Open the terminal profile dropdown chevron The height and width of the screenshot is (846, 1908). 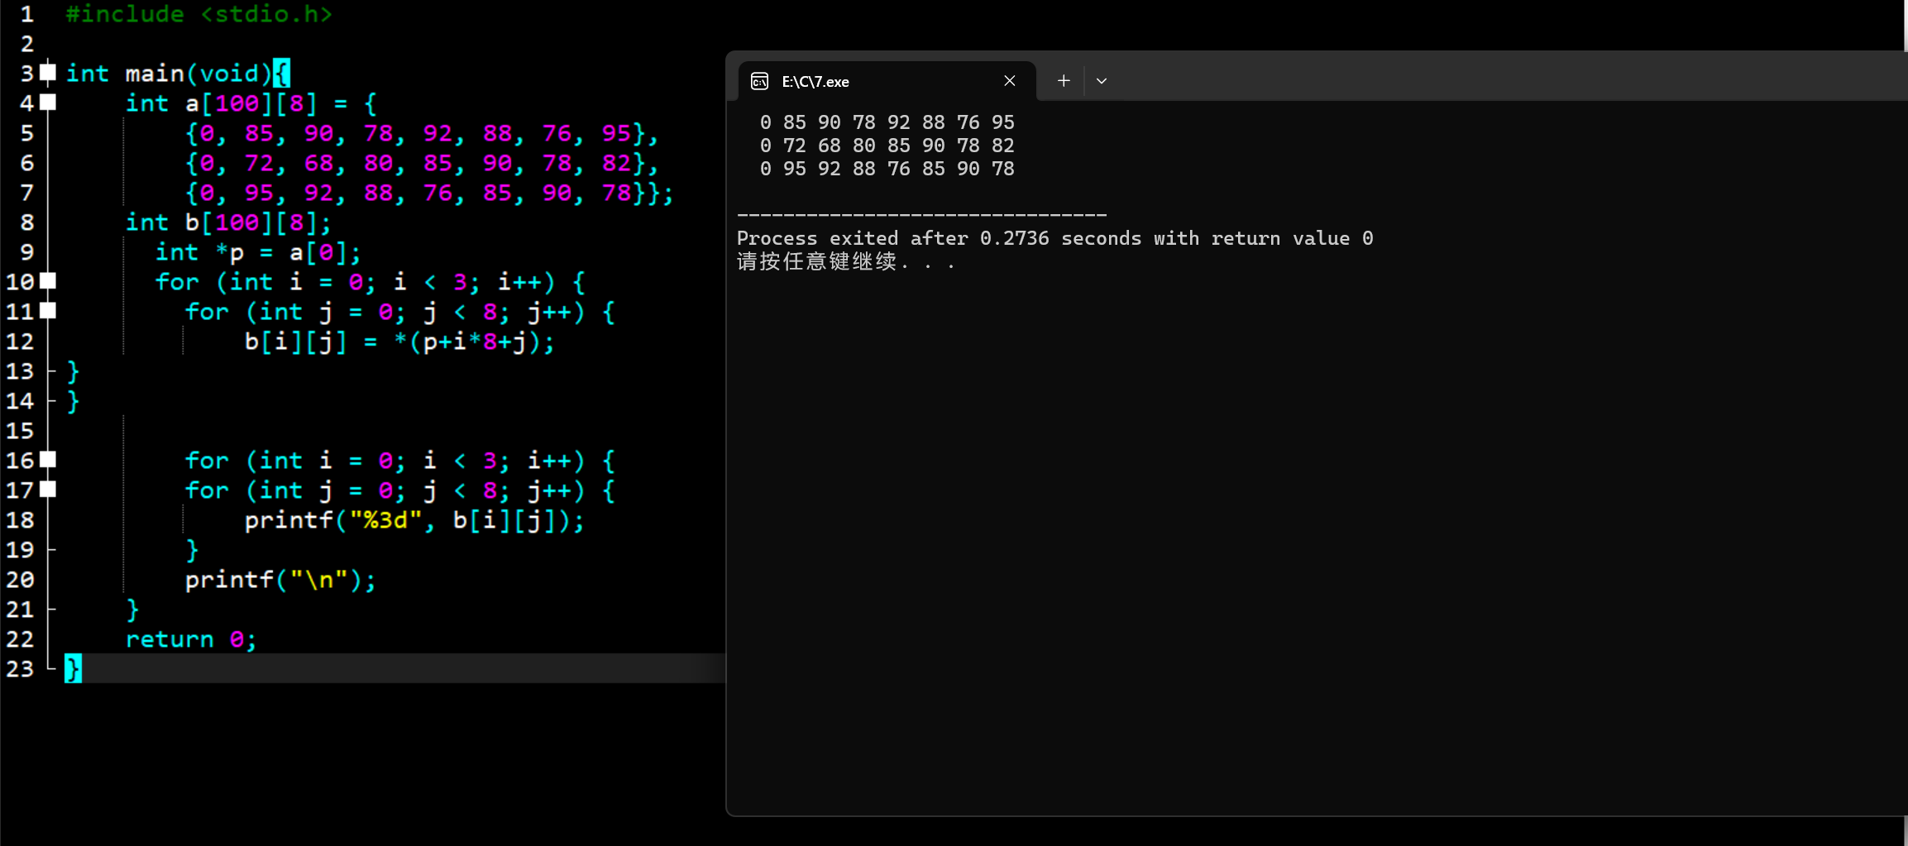click(1102, 81)
